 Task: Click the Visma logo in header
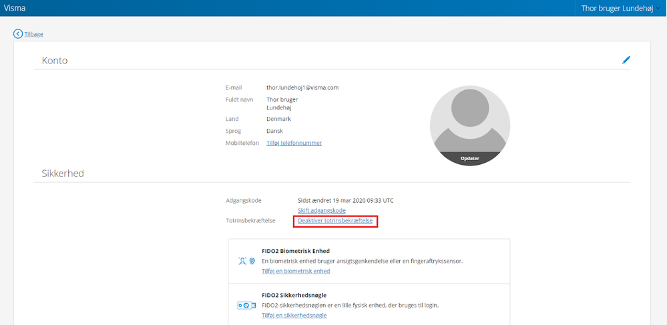coord(15,7)
